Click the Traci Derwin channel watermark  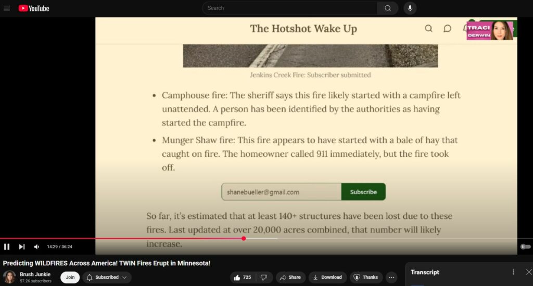(490, 30)
